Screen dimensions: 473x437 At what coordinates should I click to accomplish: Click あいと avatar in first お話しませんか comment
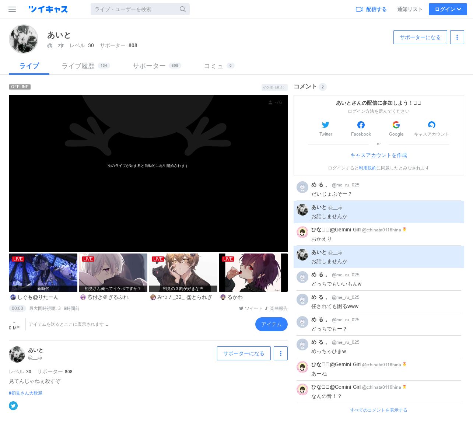click(x=302, y=210)
